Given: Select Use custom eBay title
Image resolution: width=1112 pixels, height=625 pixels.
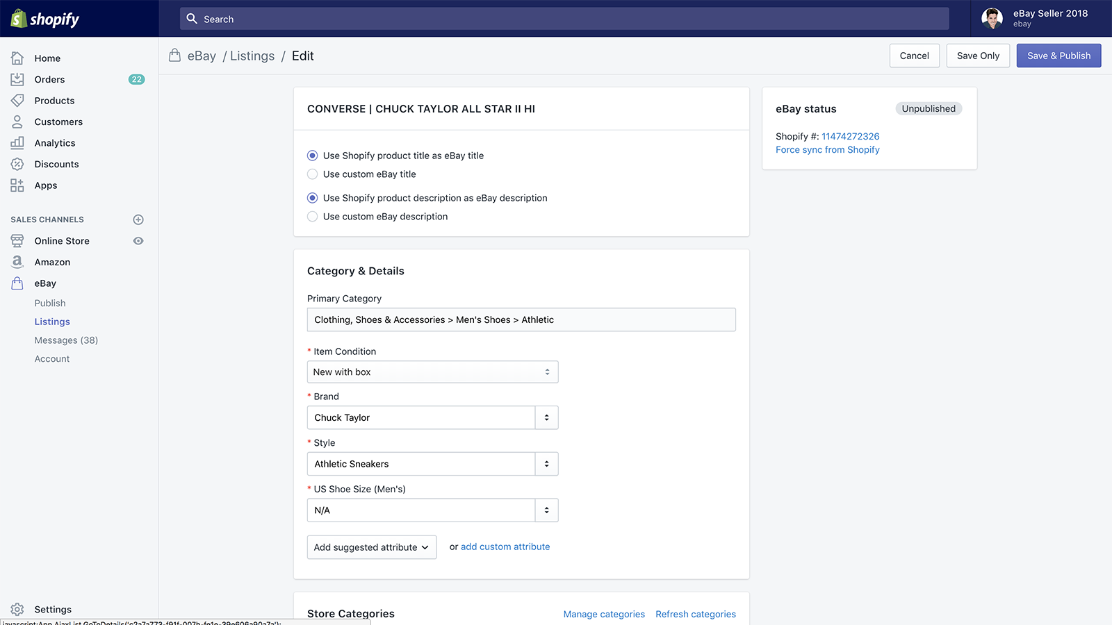Looking at the screenshot, I should 313,174.
